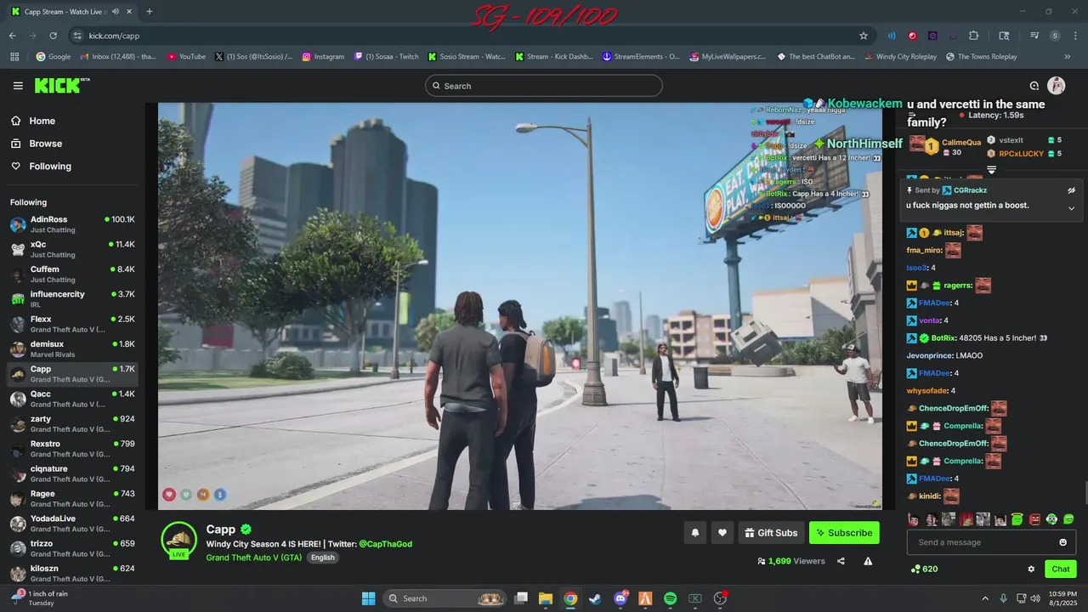The width and height of the screenshot is (1088, 612).
Task: Open influencercity IRL channel
Action: coord(72,299)
